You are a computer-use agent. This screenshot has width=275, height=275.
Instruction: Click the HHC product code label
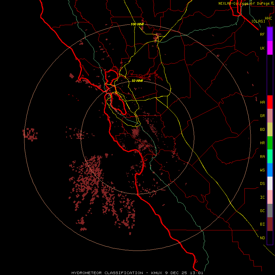pos(268,18)
